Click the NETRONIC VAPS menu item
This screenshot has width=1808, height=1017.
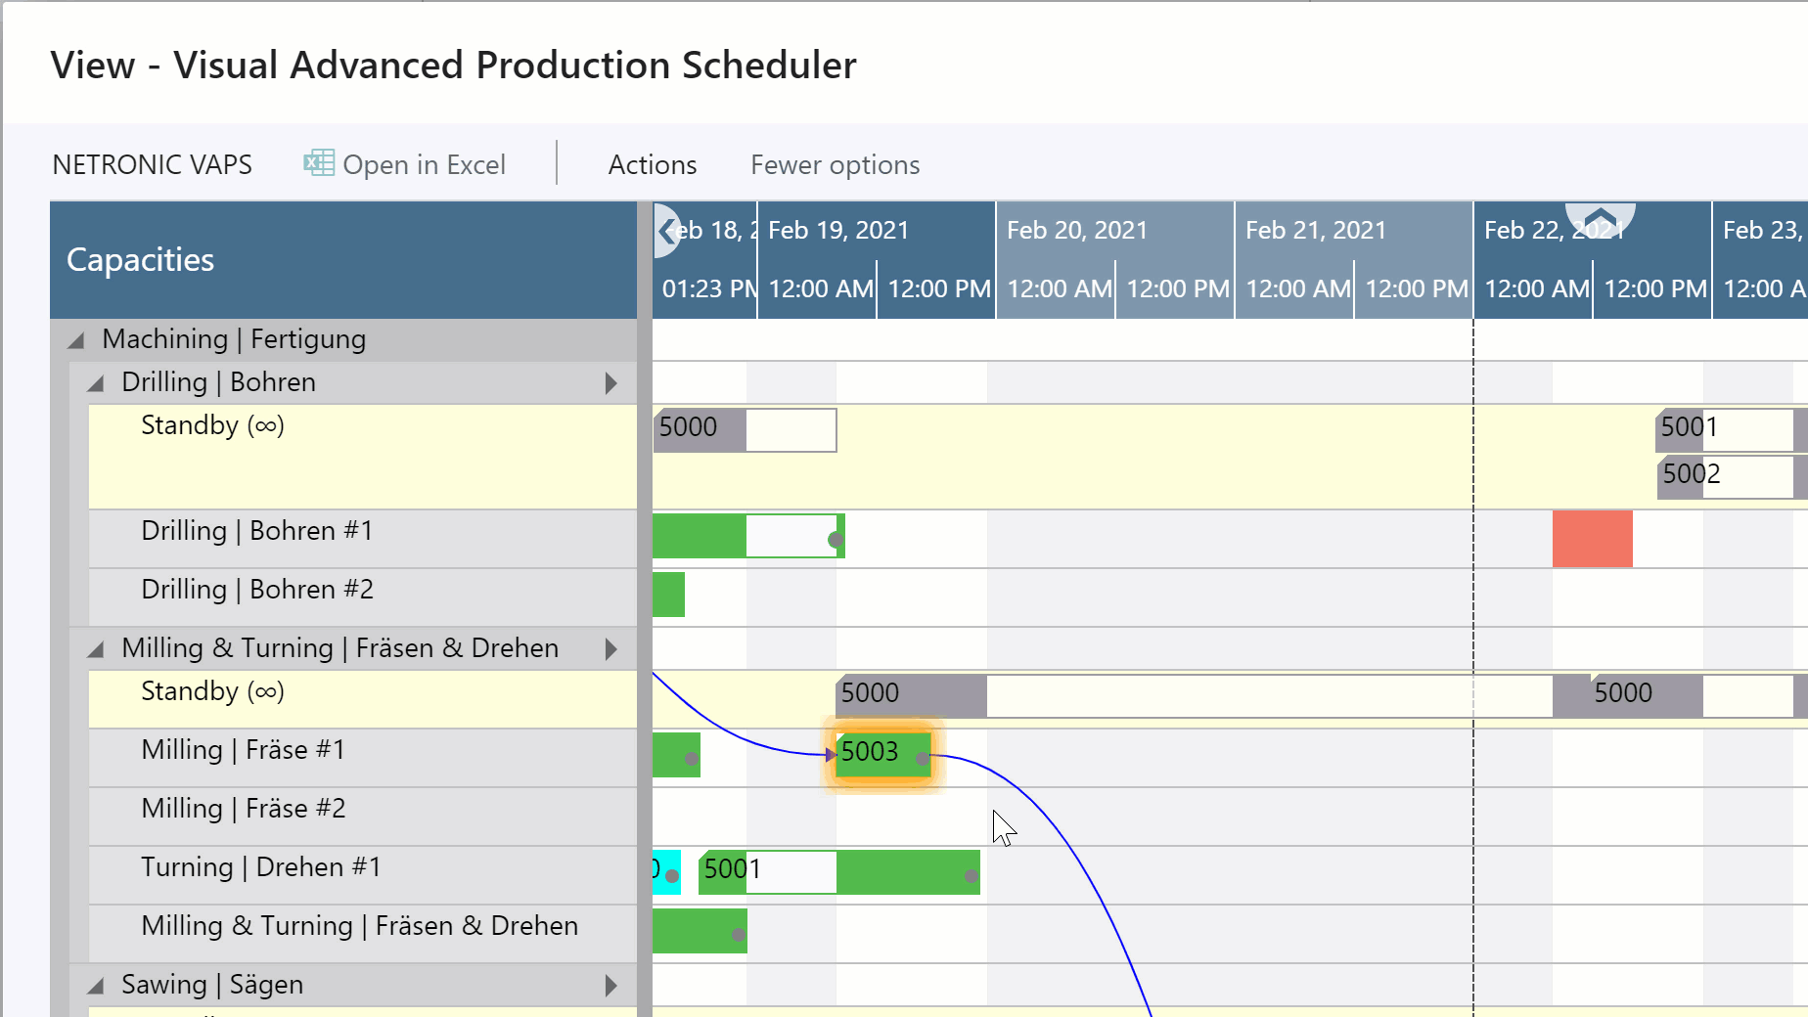[x=152, y=164]
